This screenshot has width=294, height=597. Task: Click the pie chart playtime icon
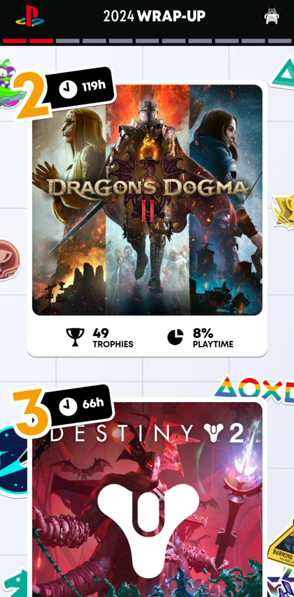click(175, 337)
